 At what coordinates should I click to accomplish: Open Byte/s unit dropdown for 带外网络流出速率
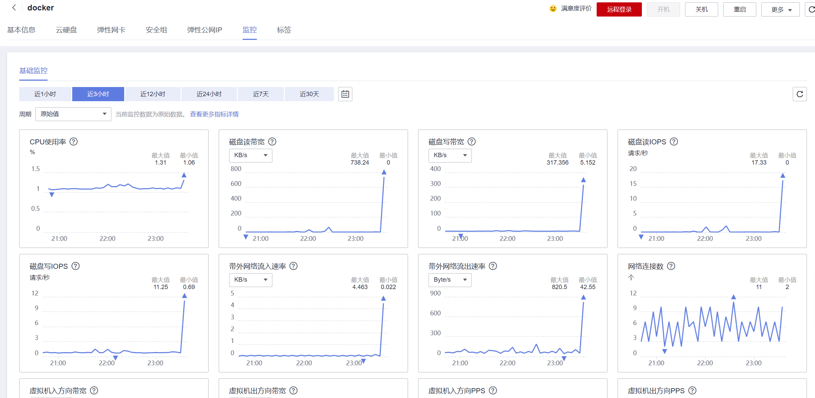tap(450, 280)
